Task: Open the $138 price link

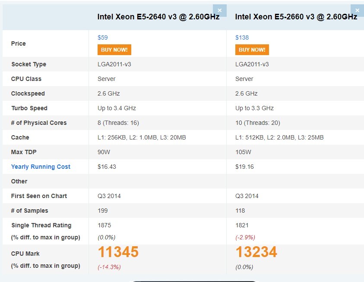Action: tap(242, 37)
